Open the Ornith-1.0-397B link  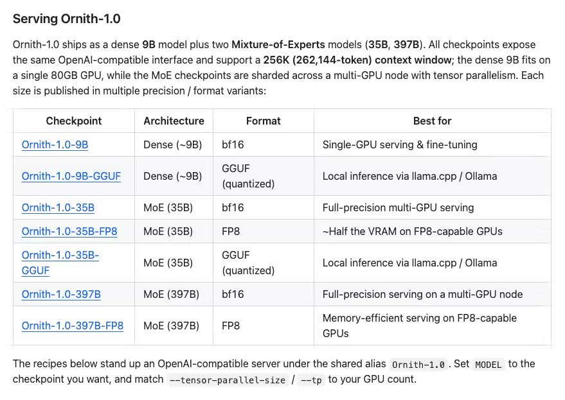(61, 295)
